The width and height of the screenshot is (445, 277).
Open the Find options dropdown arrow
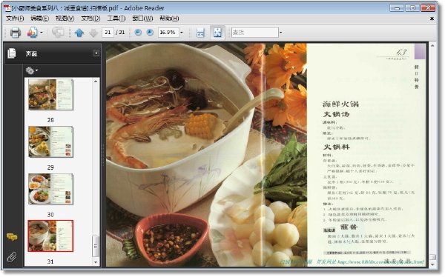[280, 33]
